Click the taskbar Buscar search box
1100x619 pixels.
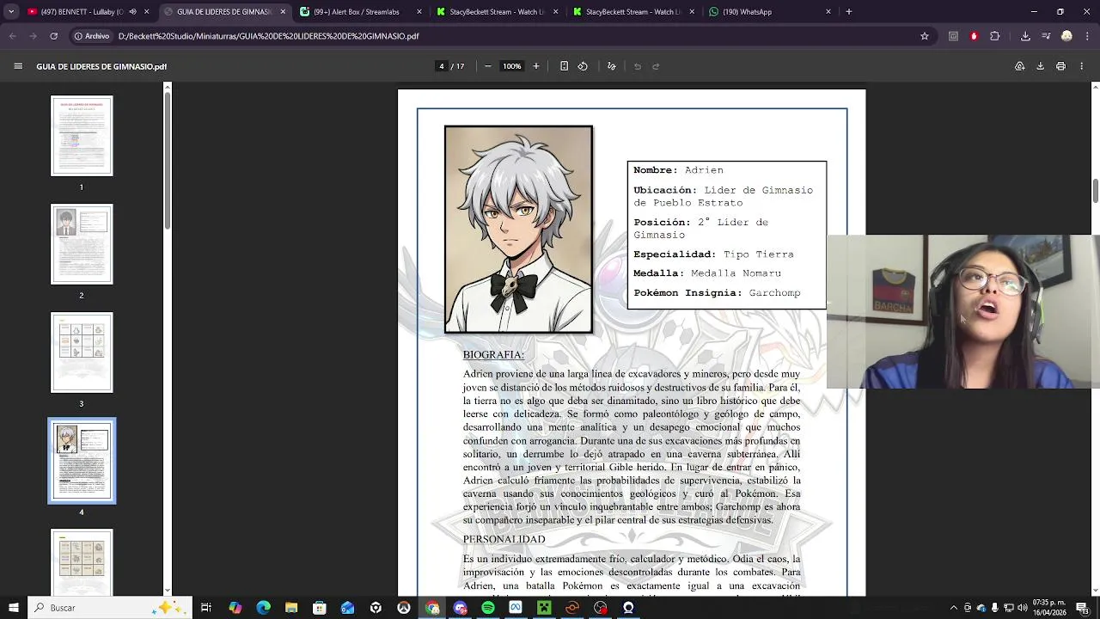pos(109,608)
